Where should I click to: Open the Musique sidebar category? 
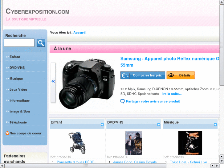(x=16, y=79)
